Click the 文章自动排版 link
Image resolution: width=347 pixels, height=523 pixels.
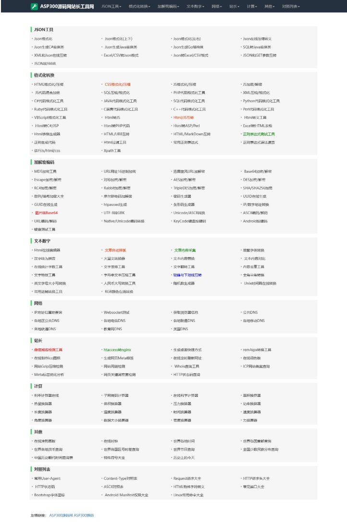click(x=115, y=250)
